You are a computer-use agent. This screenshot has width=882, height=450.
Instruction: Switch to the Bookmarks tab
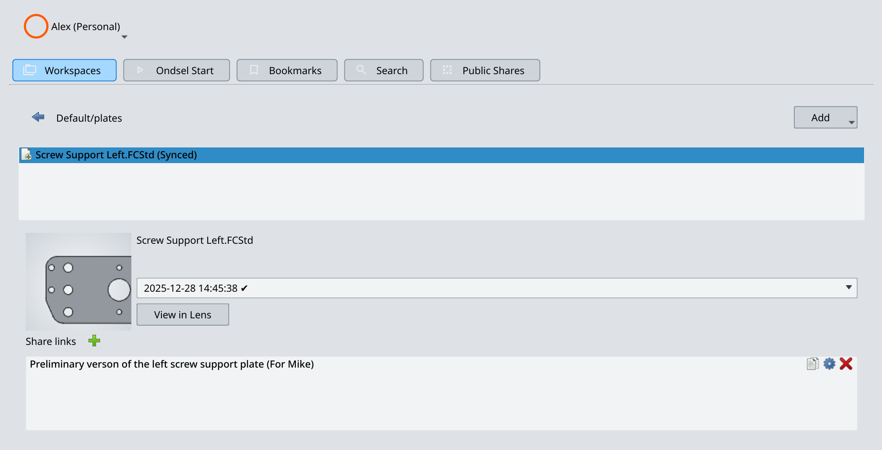point(287,70)
